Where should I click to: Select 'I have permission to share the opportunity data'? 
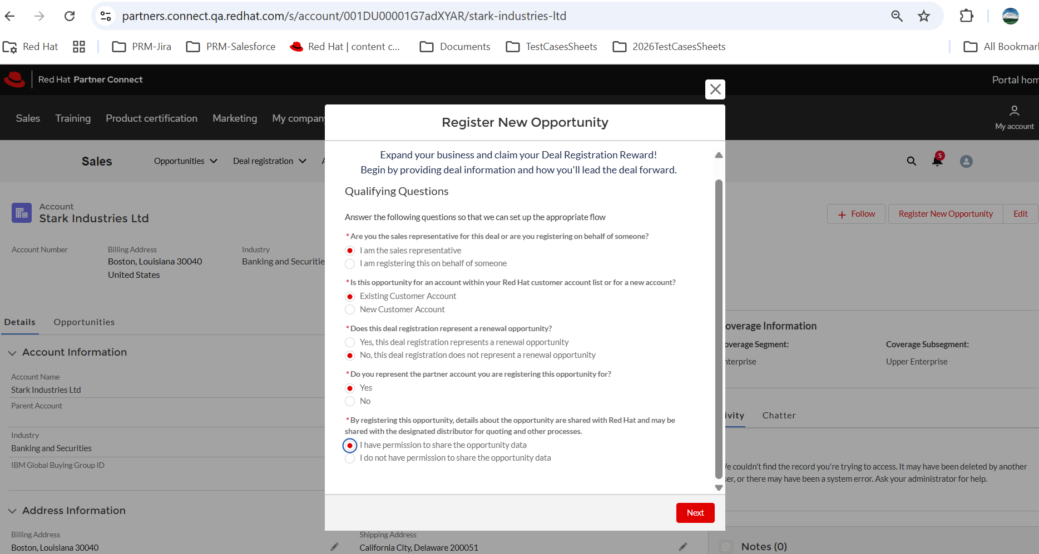[x=350, y=445]
